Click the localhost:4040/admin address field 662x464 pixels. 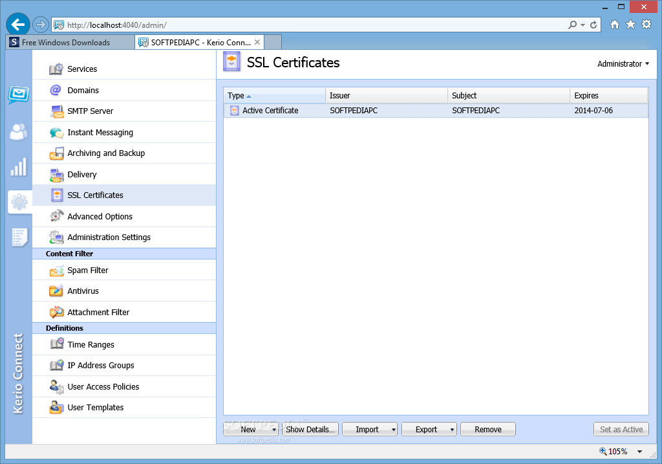(x=310, y=25)
